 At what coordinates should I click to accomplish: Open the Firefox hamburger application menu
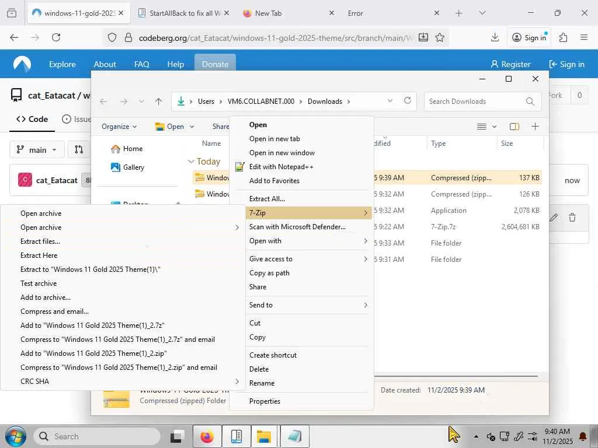[584, 37]
